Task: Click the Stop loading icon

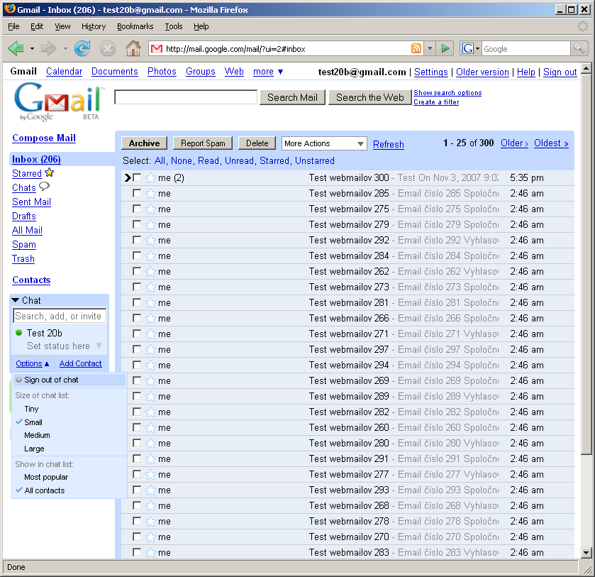Action: coord(107,49)
